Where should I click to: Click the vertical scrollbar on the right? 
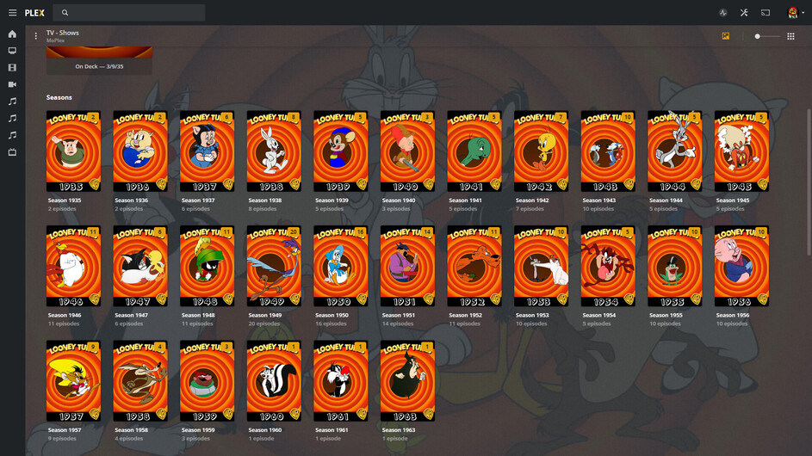pos(809,182)
